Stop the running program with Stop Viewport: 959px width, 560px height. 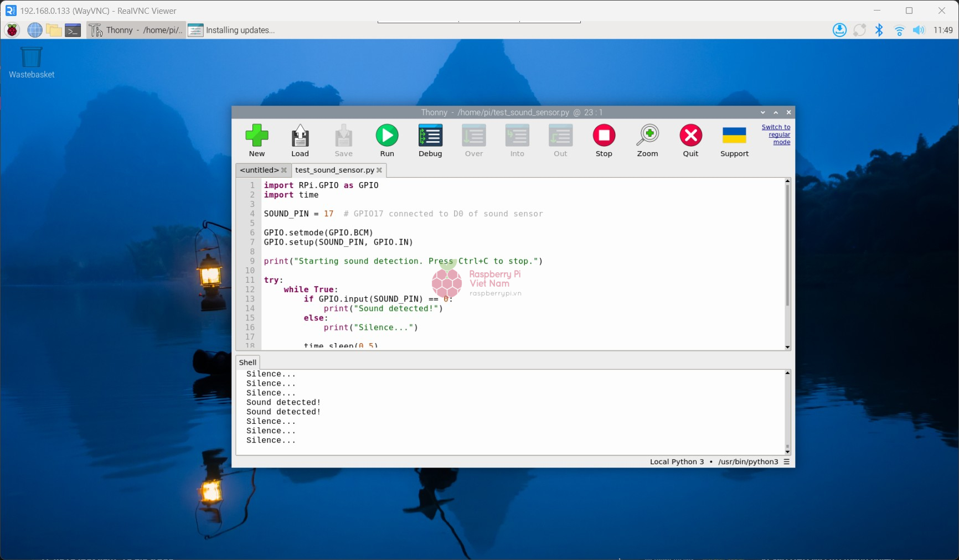(x=604, y=136)
